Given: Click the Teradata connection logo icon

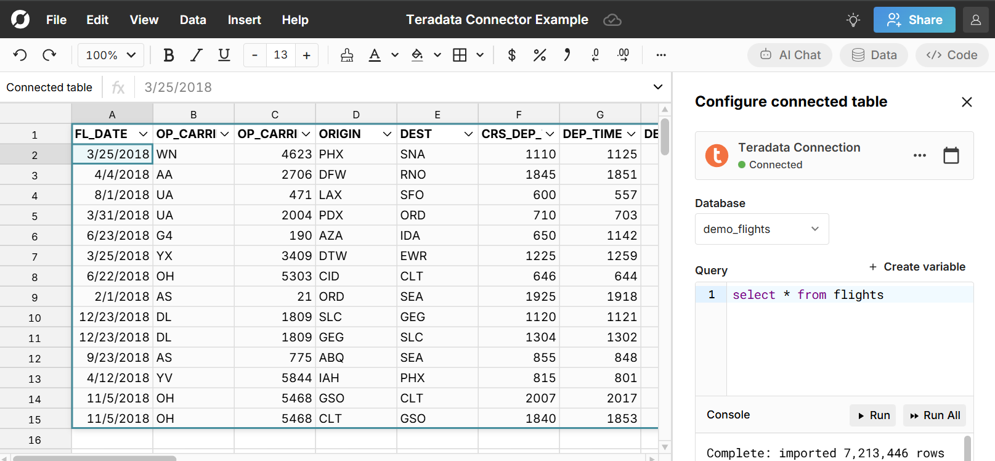Looking at the screenshot, I should pos(717,155).
